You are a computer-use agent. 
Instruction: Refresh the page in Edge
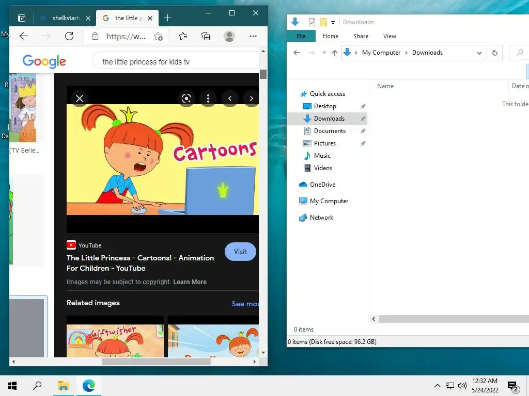pyautogui.click(x=69, y=36)
